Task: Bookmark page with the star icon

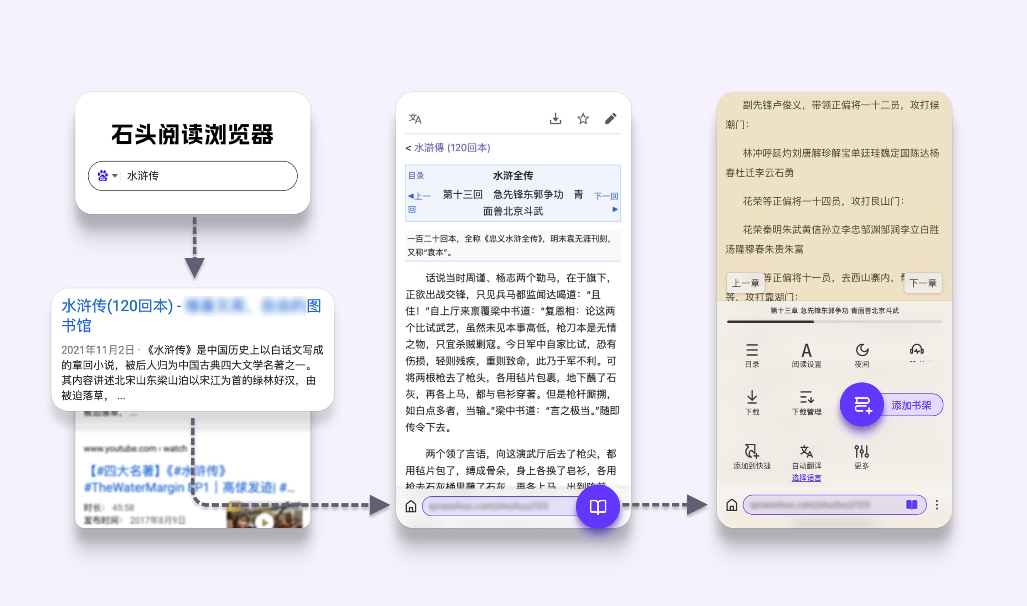Action: coord(583,119)
